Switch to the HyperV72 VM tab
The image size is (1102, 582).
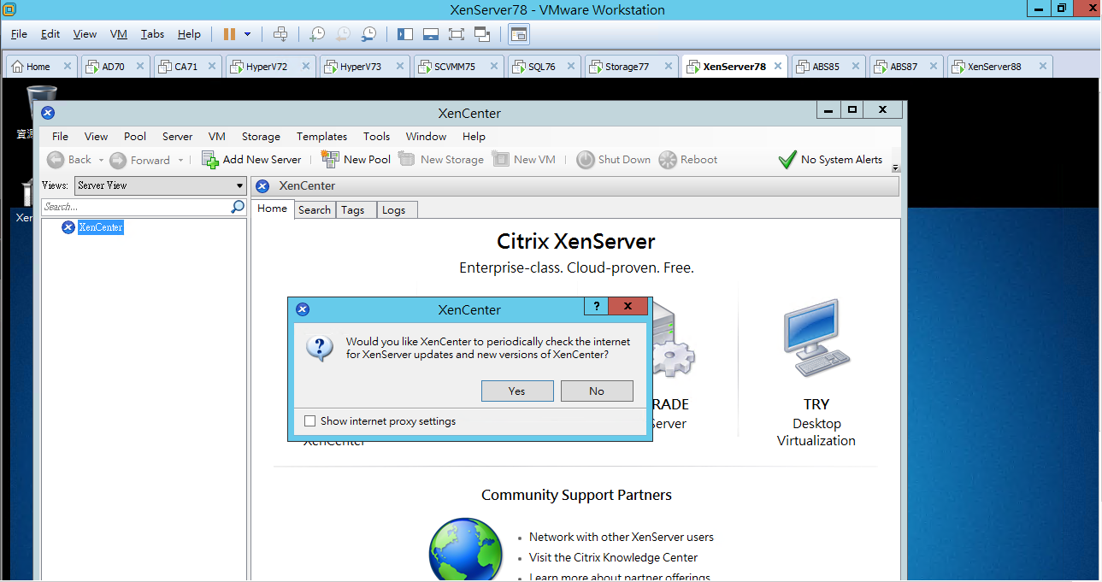(x=270, y=66)
